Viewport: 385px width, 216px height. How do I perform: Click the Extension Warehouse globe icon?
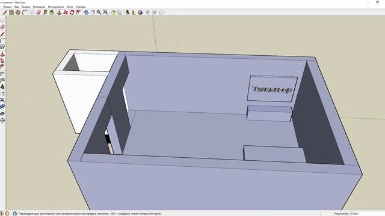point(140,12)
